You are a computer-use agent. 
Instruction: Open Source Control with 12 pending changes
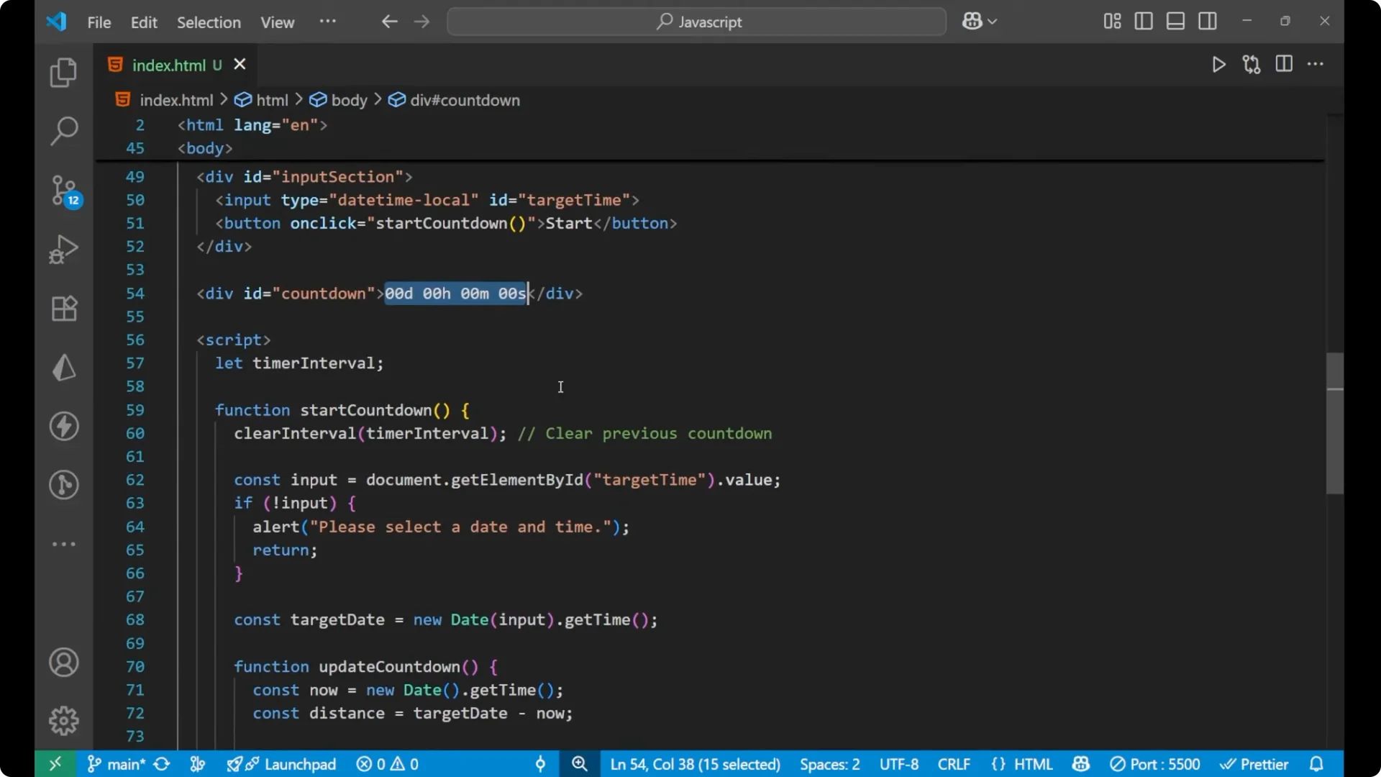[63, 191]
